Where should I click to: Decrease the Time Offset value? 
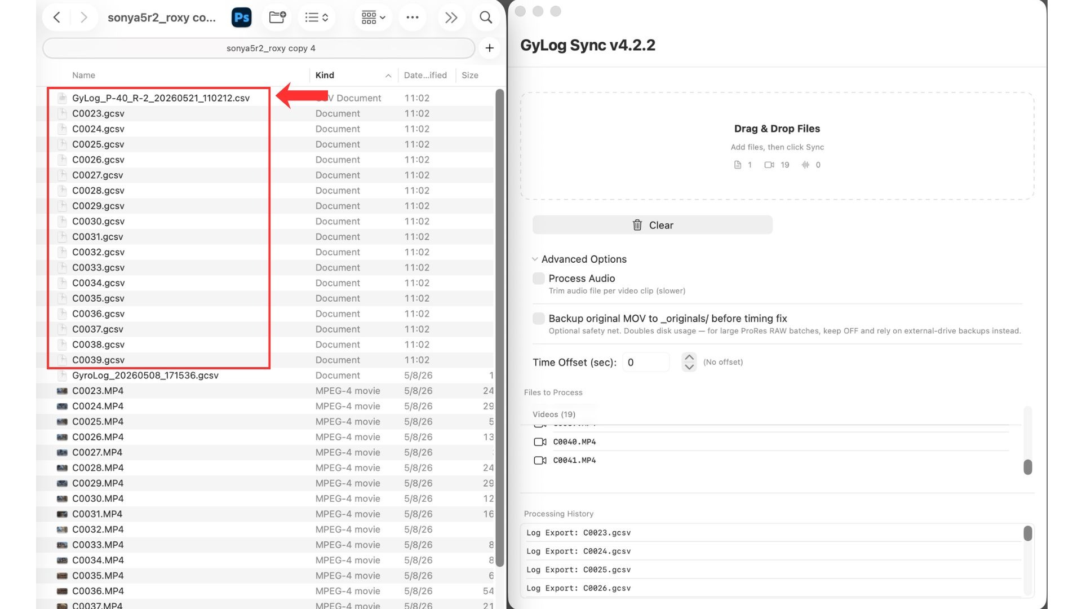tap(689, 367)
